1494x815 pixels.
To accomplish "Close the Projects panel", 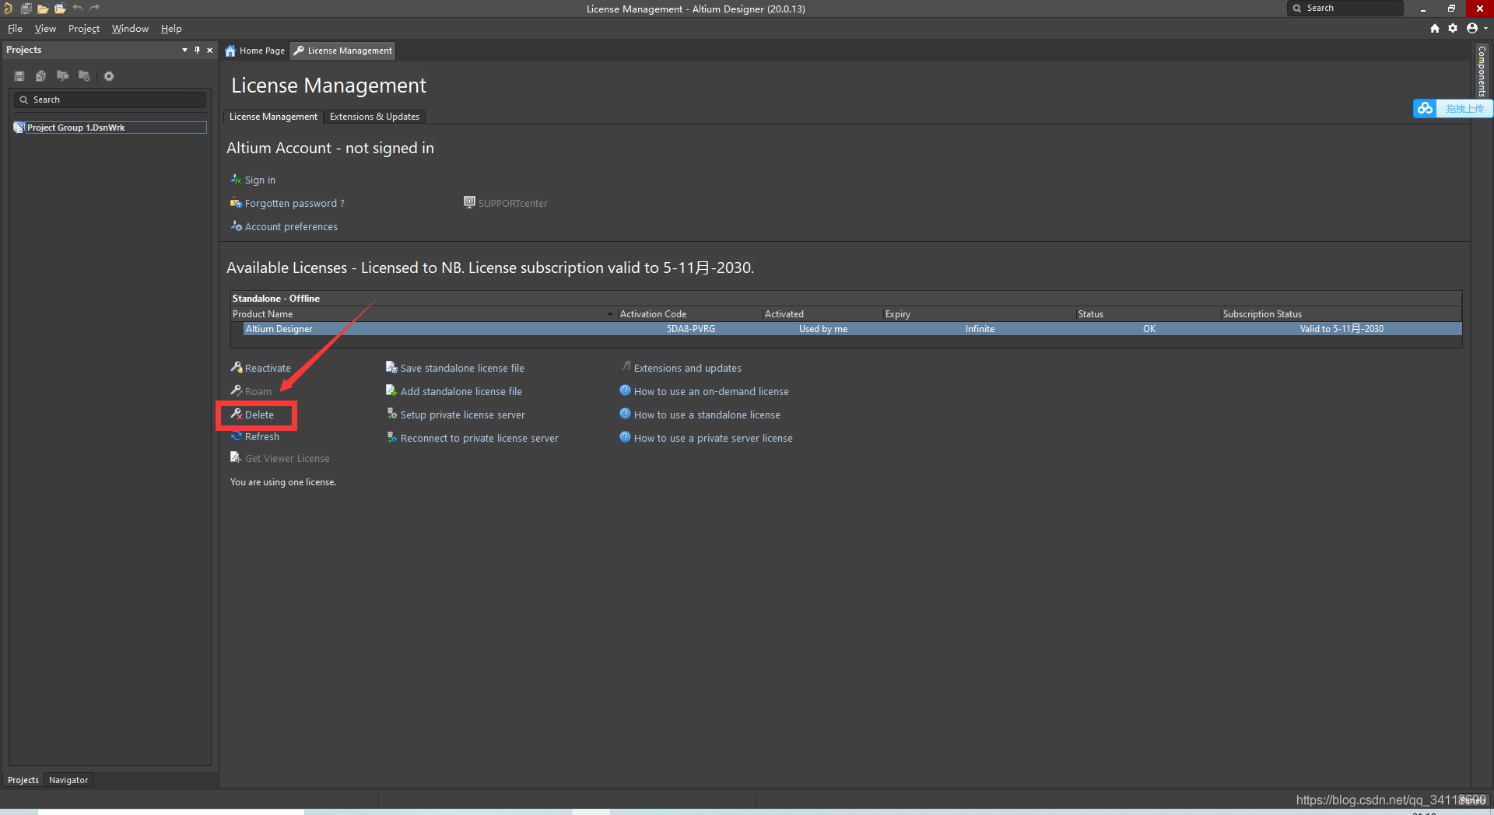I will tap(210, 50).
